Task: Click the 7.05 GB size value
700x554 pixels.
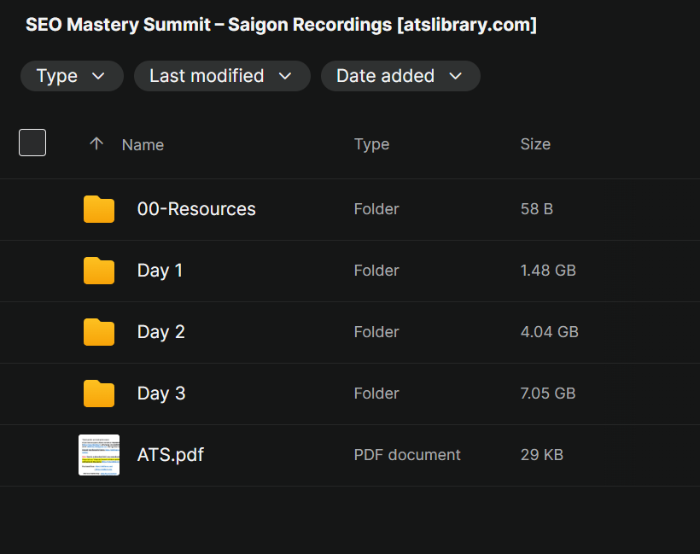Action: [548, 394]
